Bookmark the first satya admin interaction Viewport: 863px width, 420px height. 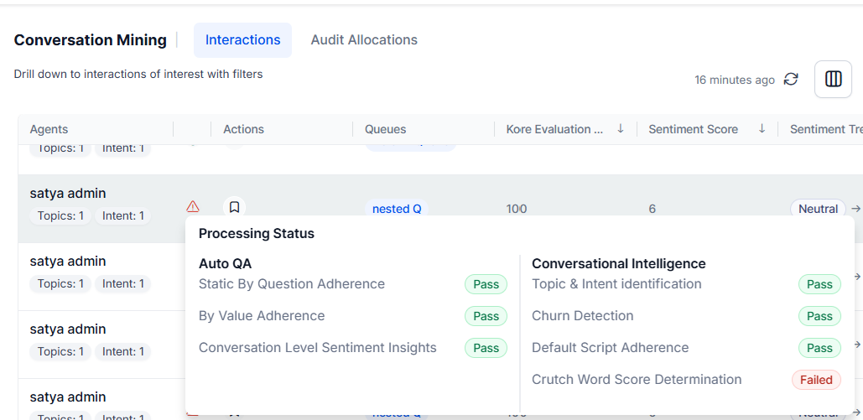pyautogui.click(x=235, y=206)
